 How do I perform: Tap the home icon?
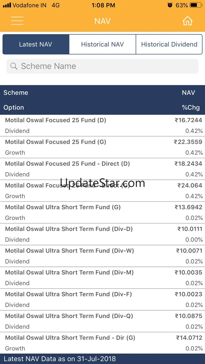coord(187,21)
